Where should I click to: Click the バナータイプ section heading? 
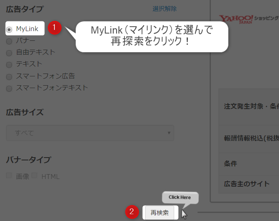pos(29,160)
